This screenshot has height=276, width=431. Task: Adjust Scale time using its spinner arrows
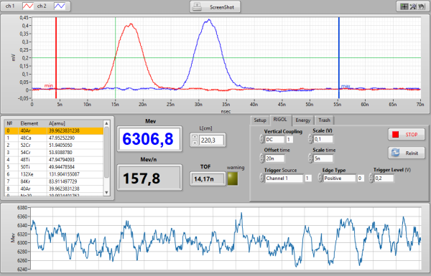(x=310, y=158)
